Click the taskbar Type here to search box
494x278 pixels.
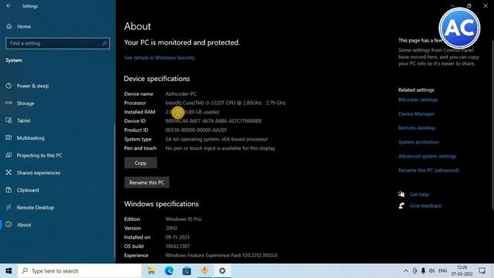click(80, 271)
